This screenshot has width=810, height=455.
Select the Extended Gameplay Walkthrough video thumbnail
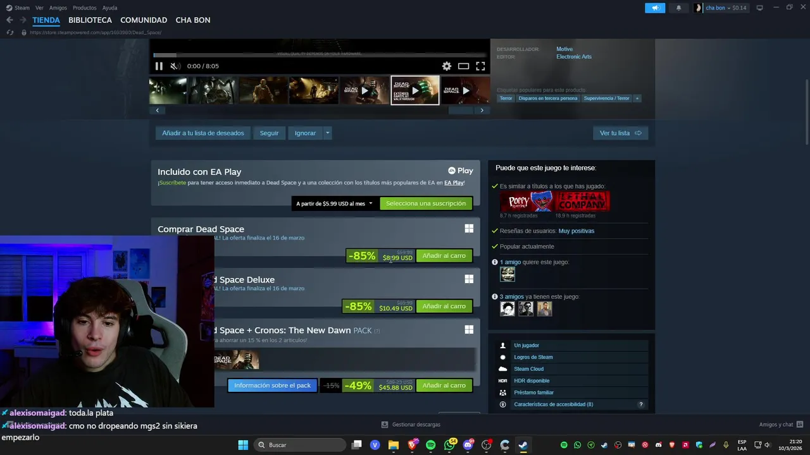(415, 90)
